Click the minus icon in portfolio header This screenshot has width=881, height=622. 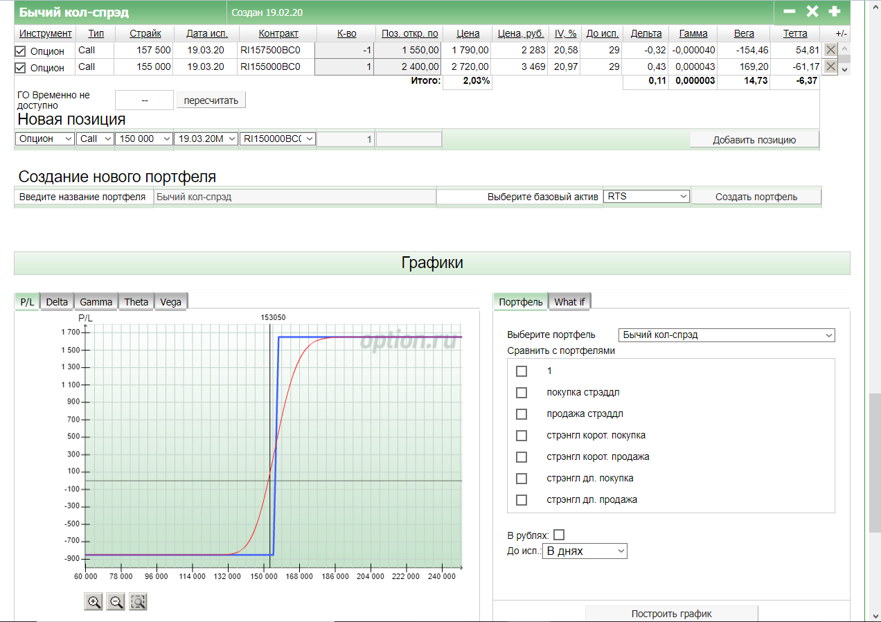click(x=789, y=12)
